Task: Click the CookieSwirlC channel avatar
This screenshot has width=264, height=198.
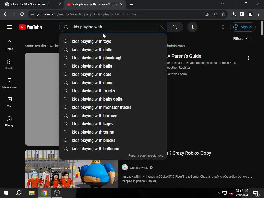Action: point(125,168)
